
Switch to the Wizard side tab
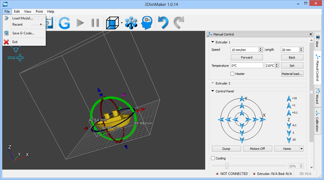(x=318, y=96)
